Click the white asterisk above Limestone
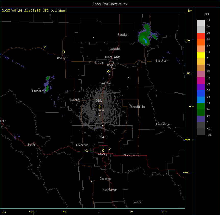220x215 pixels. pyautogui.click(x=39, y=88)
